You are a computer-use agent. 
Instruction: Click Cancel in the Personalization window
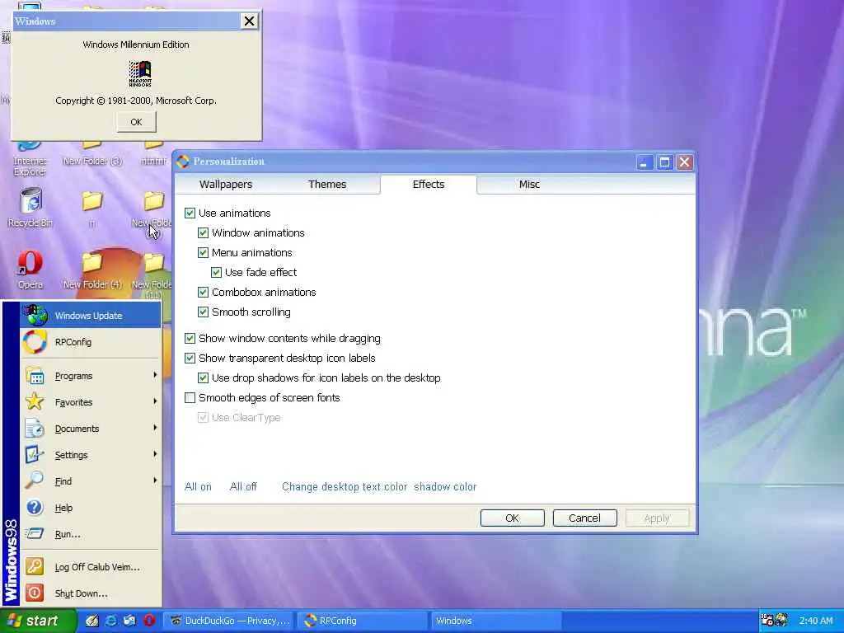584,518
